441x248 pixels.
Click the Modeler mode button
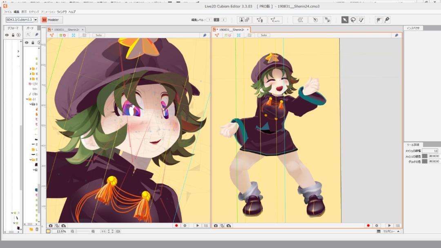pyautogui.click(x=52, y=20)
